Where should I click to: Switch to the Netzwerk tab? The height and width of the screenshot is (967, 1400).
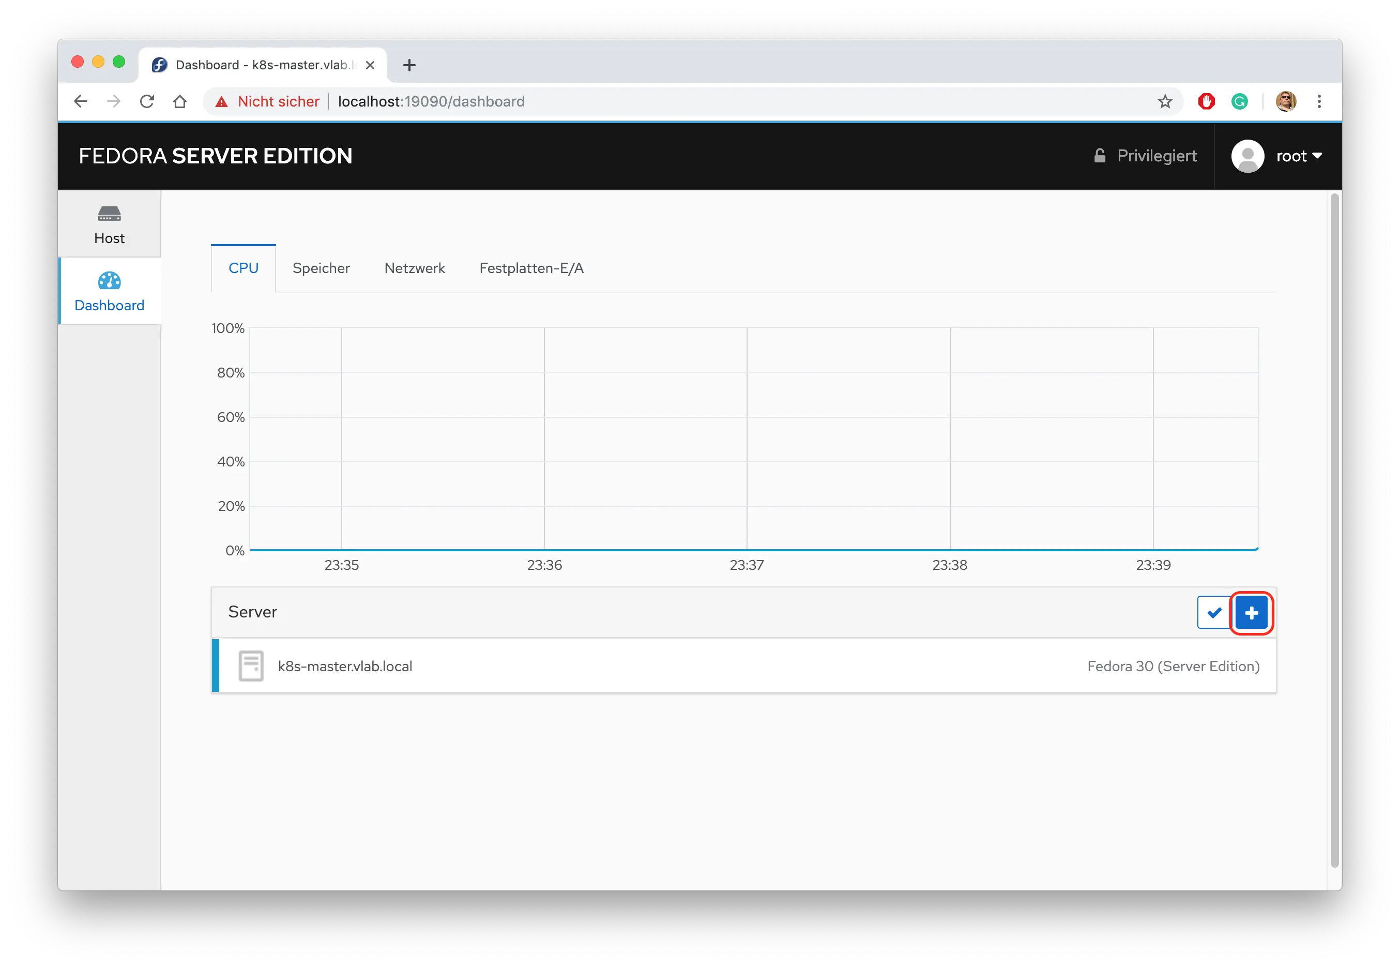415,268
